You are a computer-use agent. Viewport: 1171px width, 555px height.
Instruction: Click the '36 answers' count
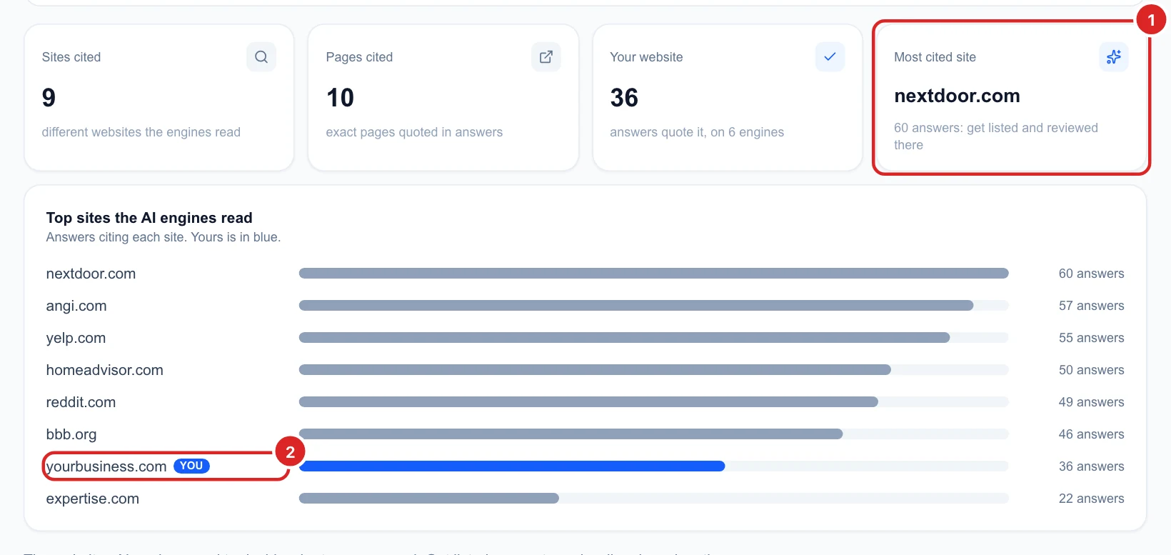(x=1091, y=466)
